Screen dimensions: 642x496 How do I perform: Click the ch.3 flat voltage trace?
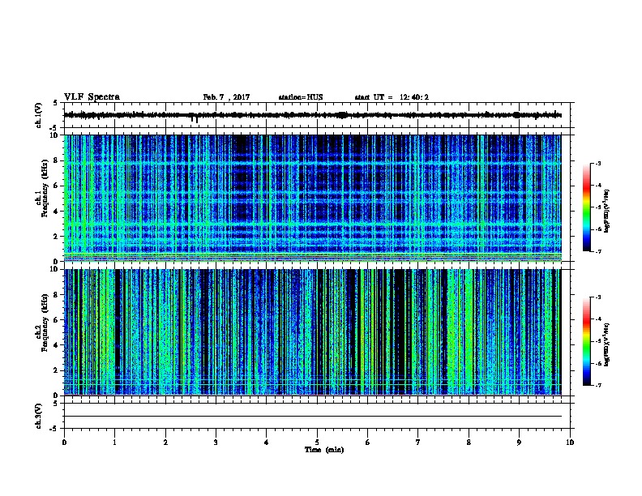click(x=313, y=417)
